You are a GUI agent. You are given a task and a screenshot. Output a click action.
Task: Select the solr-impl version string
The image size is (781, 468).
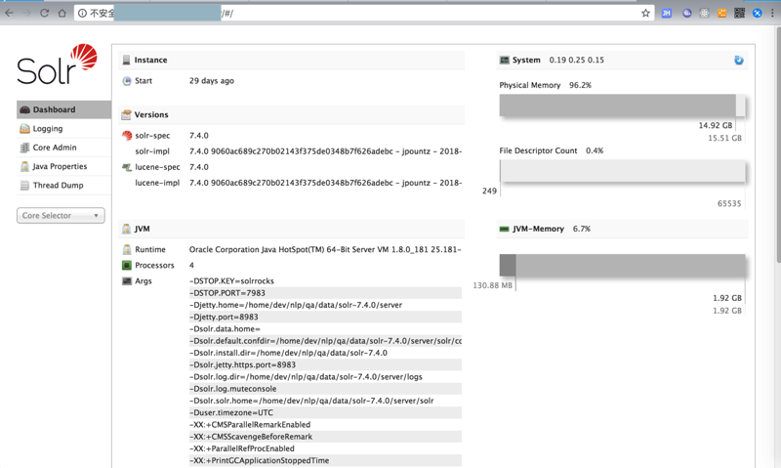pyautogui.click(x=325, y=151)
